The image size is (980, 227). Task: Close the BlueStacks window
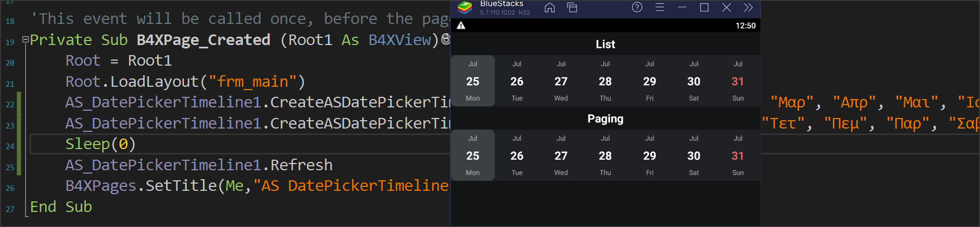pos(727,7)
